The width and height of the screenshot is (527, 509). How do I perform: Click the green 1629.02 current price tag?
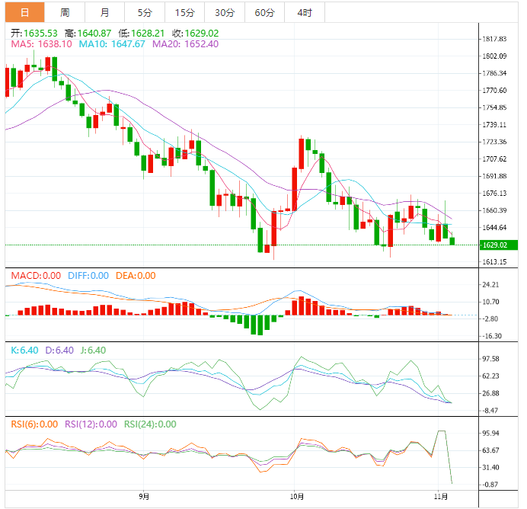(499, 245)
